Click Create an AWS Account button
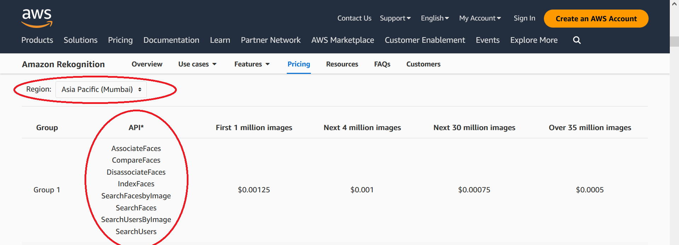Image resolution: width=679 pixels, height=245 pixels. point(596,19)
